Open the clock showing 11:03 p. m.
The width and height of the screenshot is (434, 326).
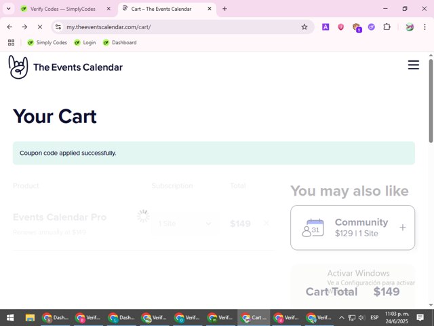pos(397,317)
